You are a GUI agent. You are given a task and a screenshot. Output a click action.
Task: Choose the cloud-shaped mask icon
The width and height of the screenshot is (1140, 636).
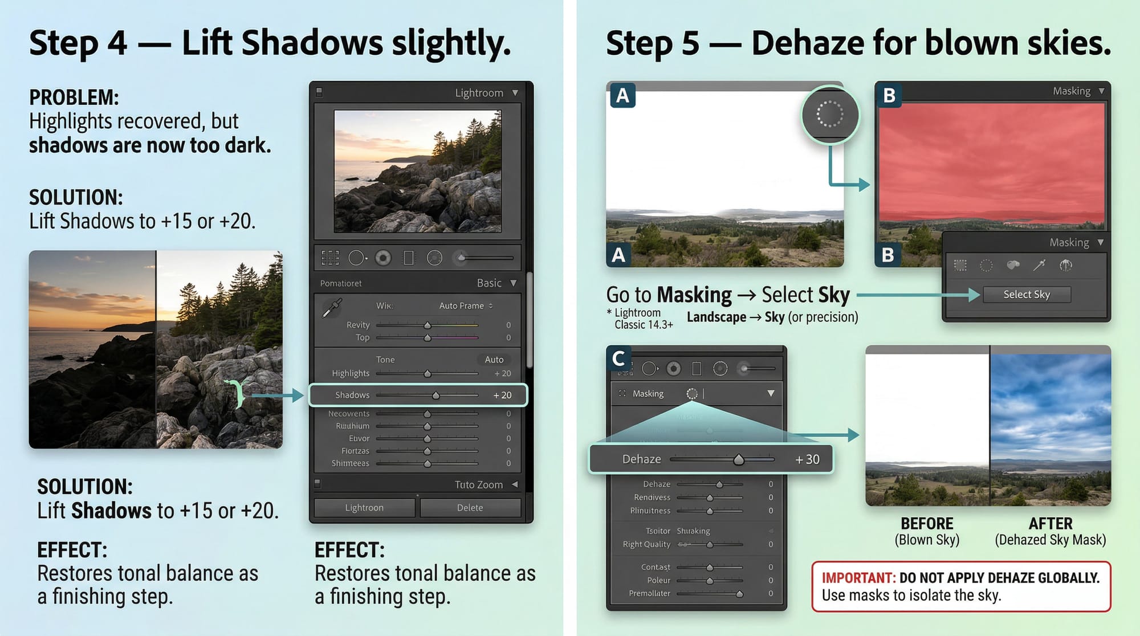click(1013, 265)
